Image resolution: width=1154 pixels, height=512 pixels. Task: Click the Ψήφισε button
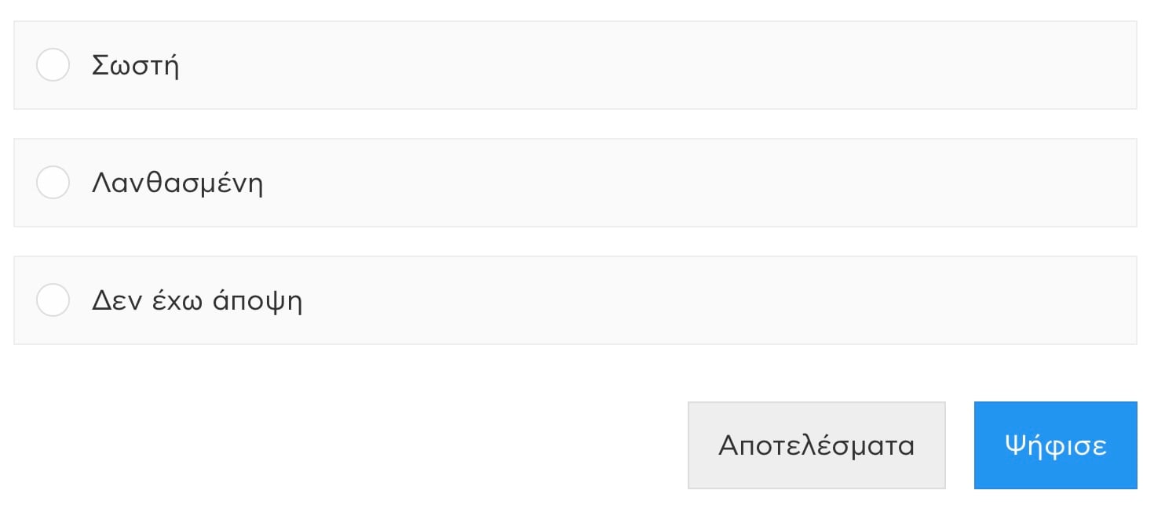(x=1055, y=445)
